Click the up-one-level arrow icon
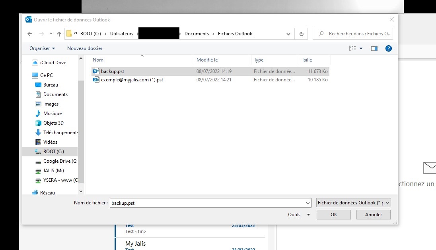Viewport: 436px width, 250px height. coord(59,34)
